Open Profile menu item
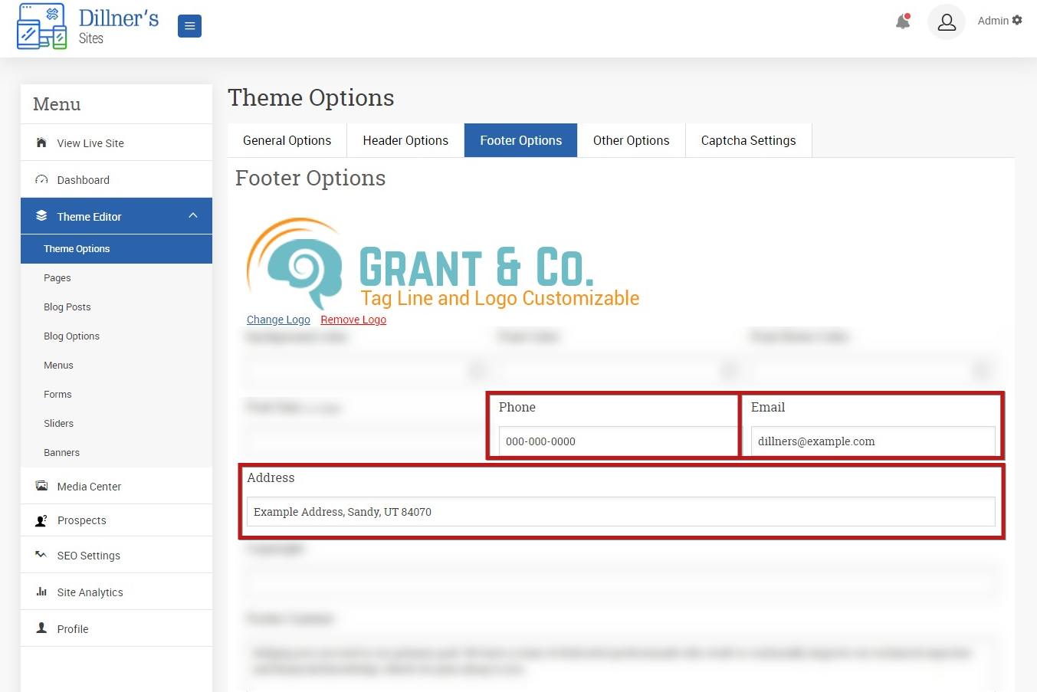Image resolution: width=1037 pixels, height=692 pixels. pos(116,628)
